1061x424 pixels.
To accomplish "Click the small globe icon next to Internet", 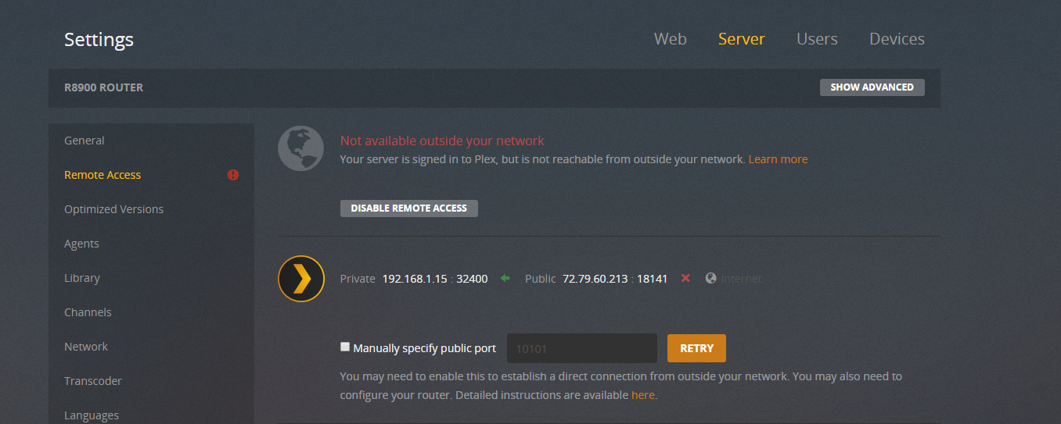I will (710, 278).
